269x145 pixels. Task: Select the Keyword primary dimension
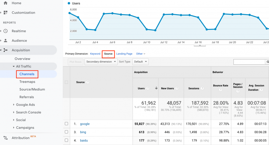tap(95, 54)
